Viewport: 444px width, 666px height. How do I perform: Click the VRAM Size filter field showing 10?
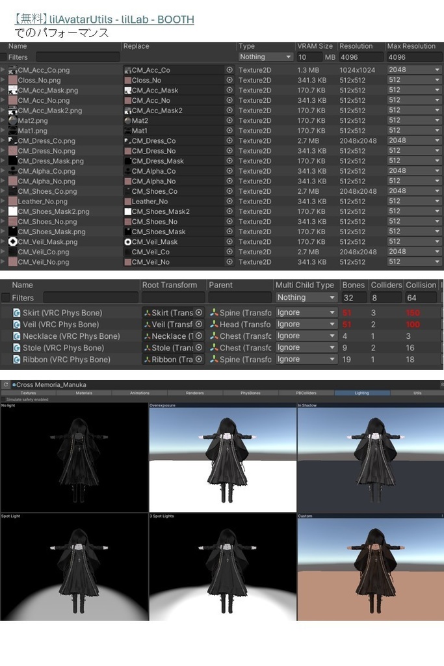(x=309, y=57)
